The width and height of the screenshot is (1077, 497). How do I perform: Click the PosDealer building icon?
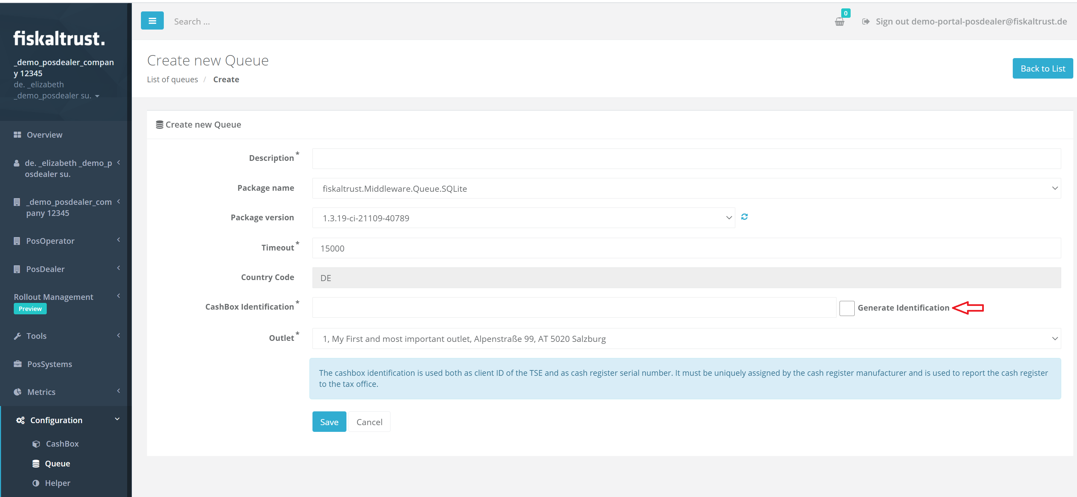coord(17,269)
